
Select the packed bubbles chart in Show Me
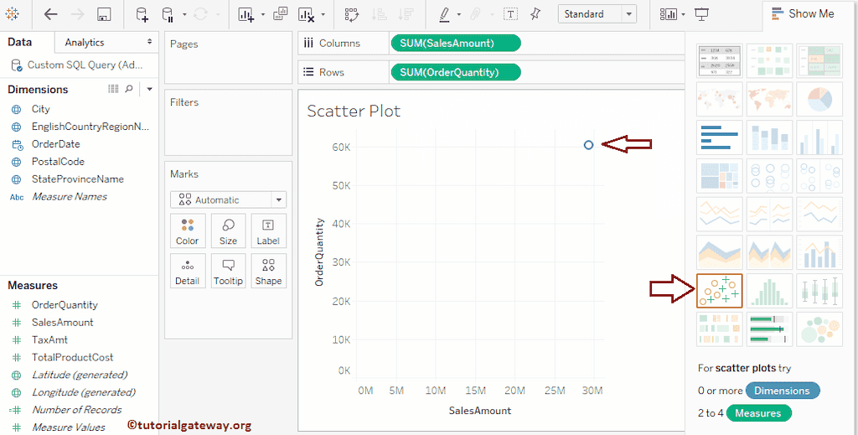[819, 329]
